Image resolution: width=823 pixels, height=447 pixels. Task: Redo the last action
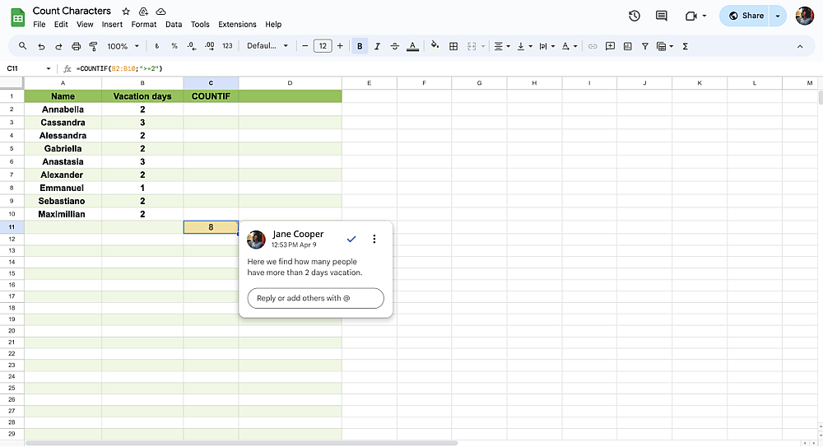pyautogui.click(x=58, y=46)
